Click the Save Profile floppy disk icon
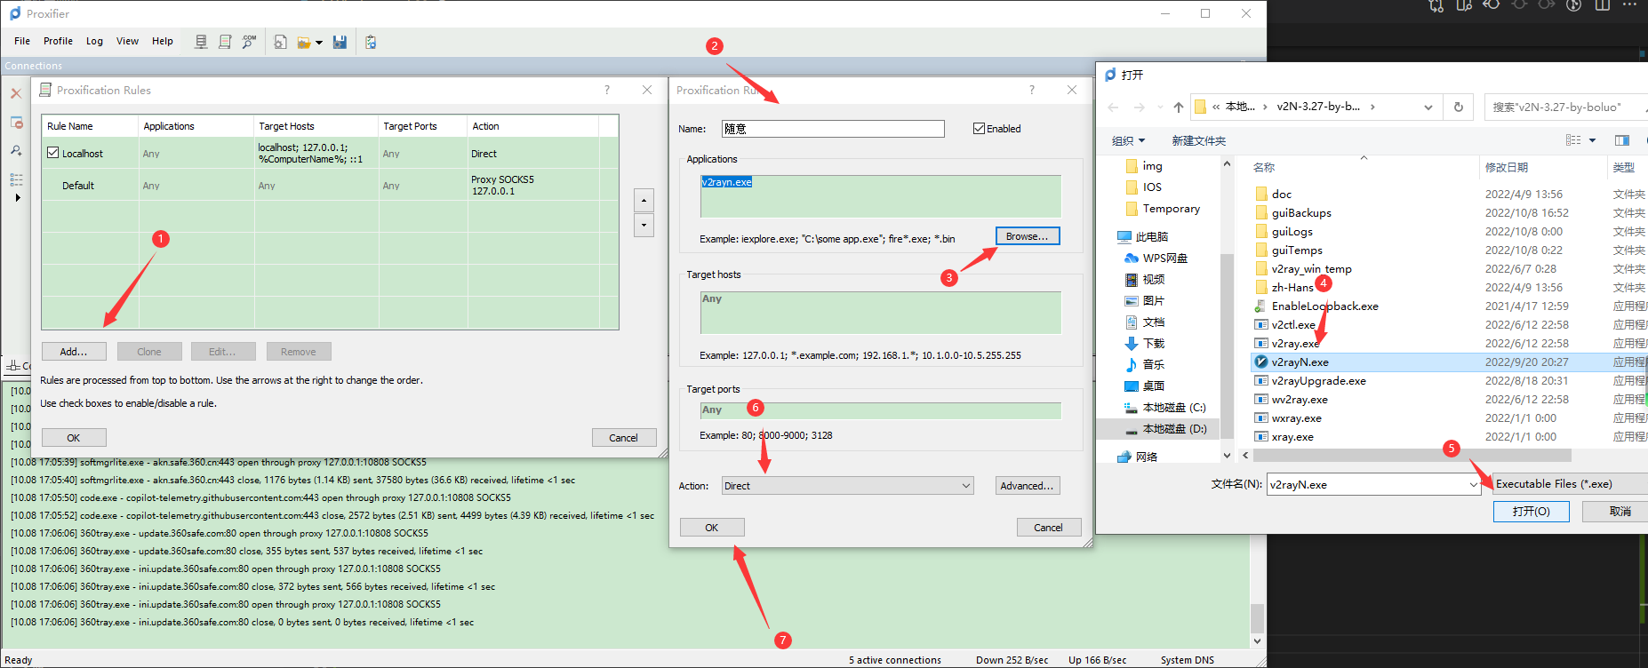 (x=340, y=42)
